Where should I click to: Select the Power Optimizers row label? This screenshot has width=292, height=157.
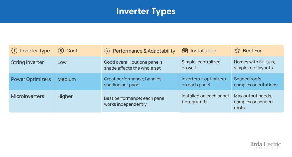pos(31,79)
